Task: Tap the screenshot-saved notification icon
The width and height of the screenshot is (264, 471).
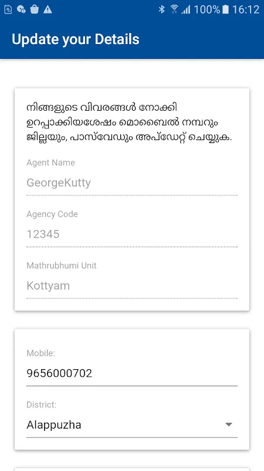Action: 8,9
